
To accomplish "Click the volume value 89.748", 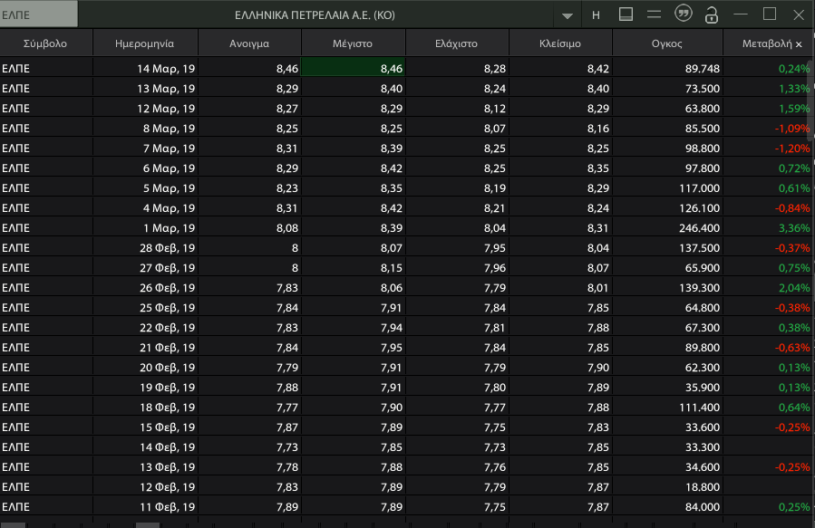I will (x=703, y=69).
